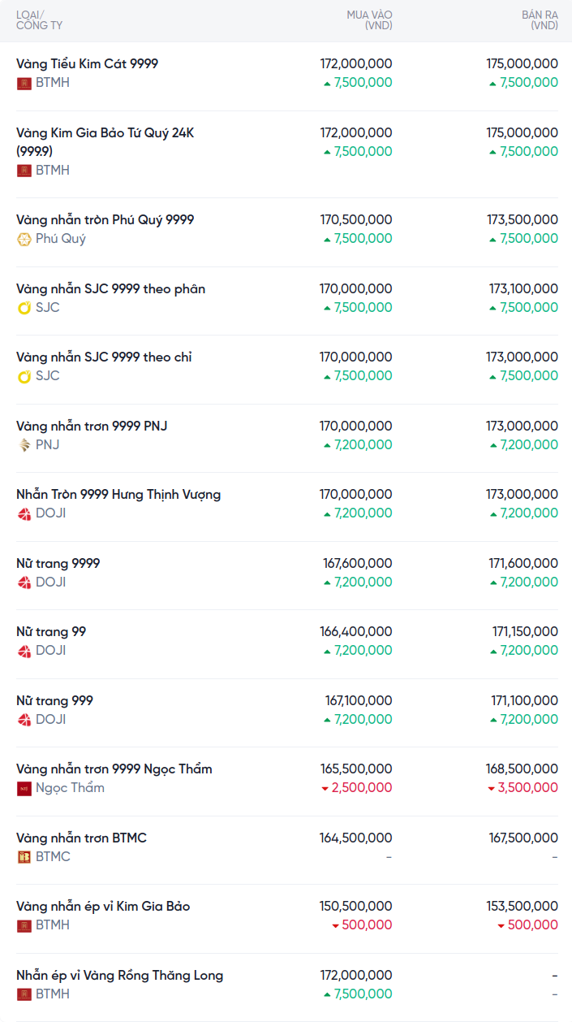Click the Phú Quý company logo icon
The image size is (572, 1022).
[x=24, y=239]
